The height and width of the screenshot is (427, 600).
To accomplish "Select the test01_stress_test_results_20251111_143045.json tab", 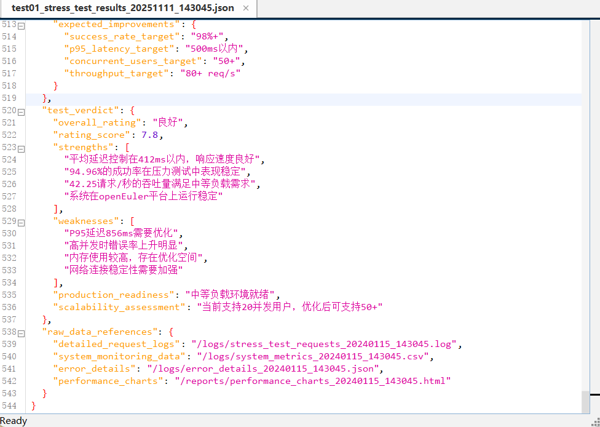I will pos(128,9).
